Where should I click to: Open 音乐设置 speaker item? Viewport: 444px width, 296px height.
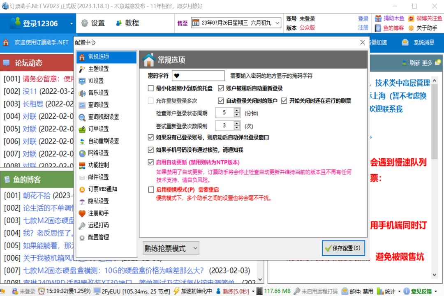pyautogui.click(x=98, y=92)
